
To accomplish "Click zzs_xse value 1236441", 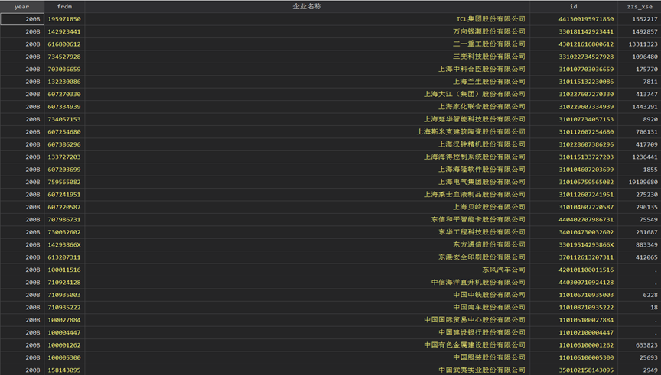I will point(645,157).
